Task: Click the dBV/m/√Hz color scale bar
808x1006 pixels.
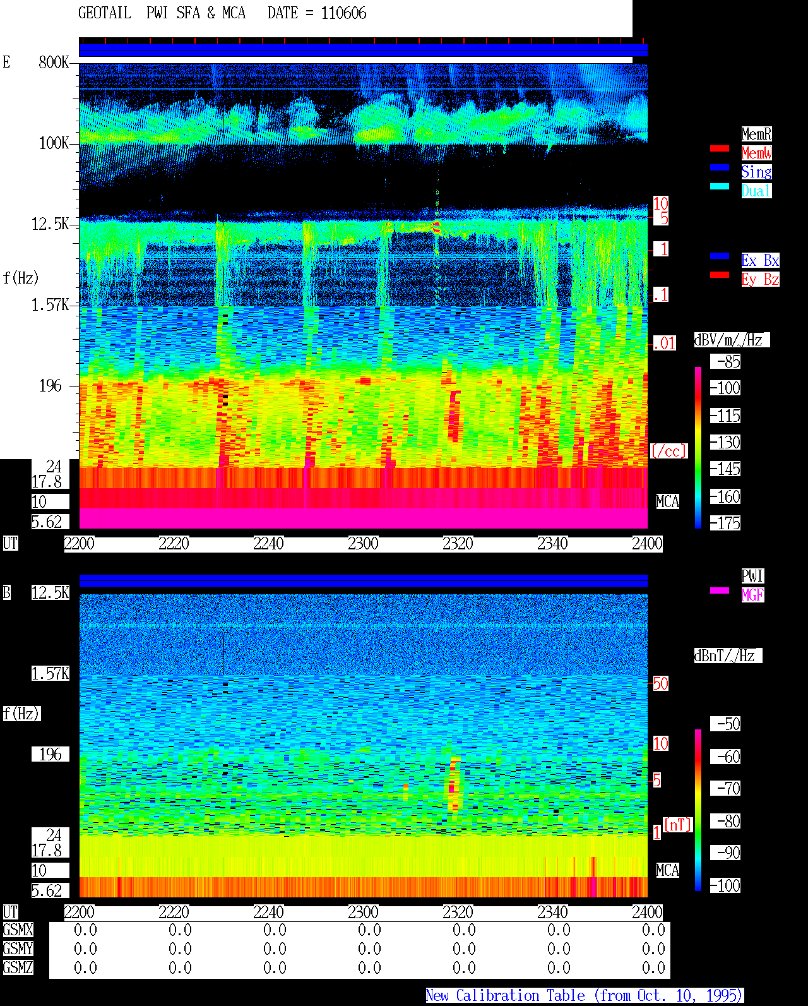Action: click(698, 448)
